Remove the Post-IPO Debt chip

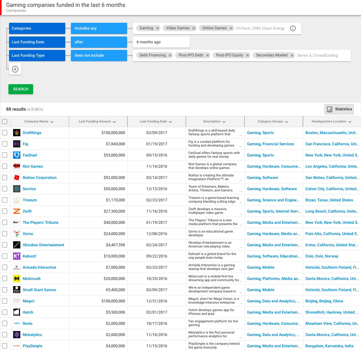(x=207, y=55)
